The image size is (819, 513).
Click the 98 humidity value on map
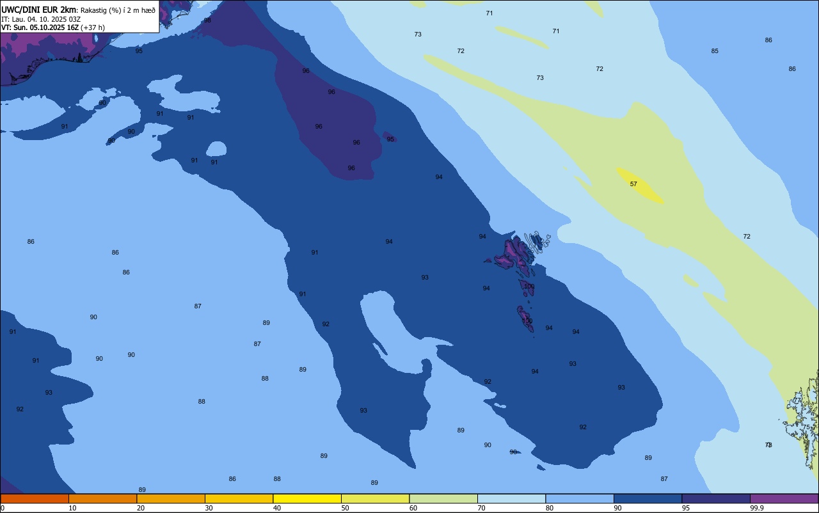pyautogui.click(x=207, y=20)
